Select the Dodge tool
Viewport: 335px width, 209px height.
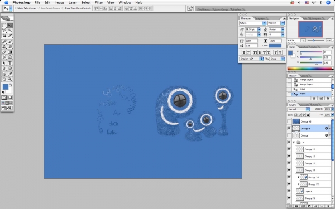pyautogui.click(x=10, y=57)
